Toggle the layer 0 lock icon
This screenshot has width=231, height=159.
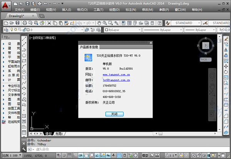pos(24,30)
